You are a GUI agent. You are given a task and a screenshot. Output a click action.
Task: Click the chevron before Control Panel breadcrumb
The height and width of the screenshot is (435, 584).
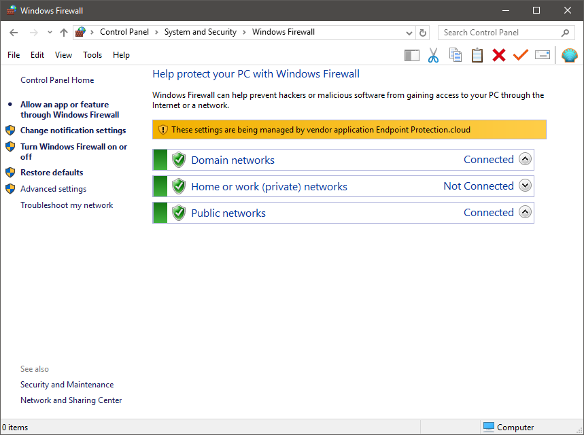[x=92, y=33]
